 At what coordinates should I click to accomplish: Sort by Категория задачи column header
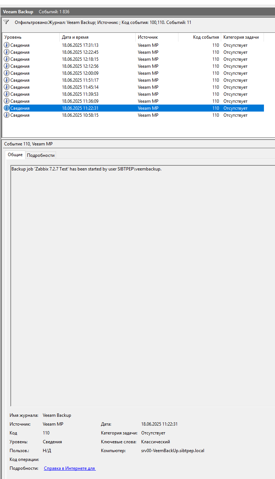click(242, 37)
